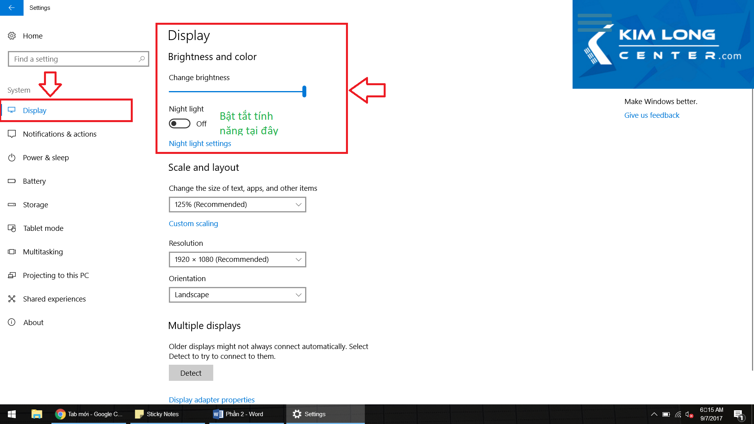Open Windows Start menu icon
The width and height of the screenshot is (754, 424).
click(12, 414)
